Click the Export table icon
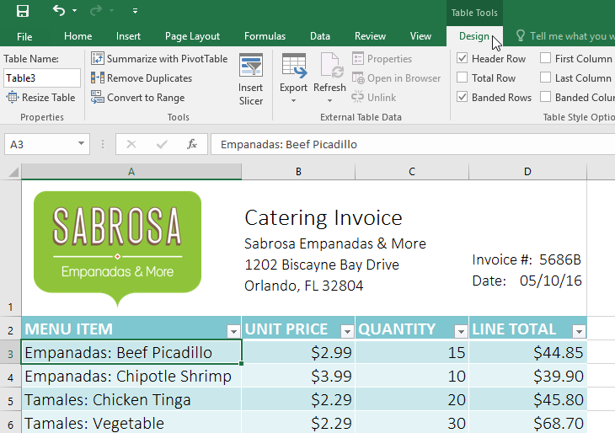 [x=293, y=67]
